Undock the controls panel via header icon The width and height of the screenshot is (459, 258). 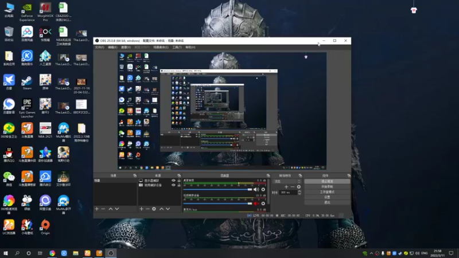click(x=349, y=175)
